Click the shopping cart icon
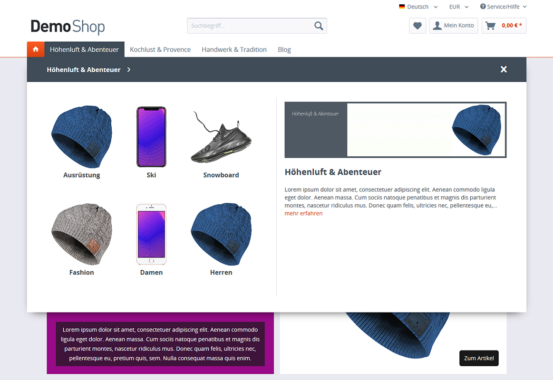This screenshot has height=380, width=553. [490, 25]
